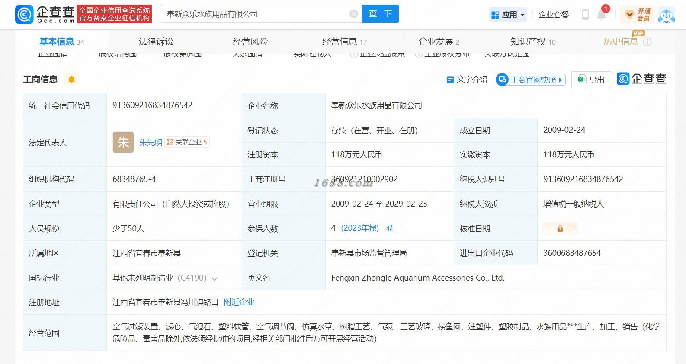
Task: Select 少于50人 staff size value
Action: click(x=128, y=228)
